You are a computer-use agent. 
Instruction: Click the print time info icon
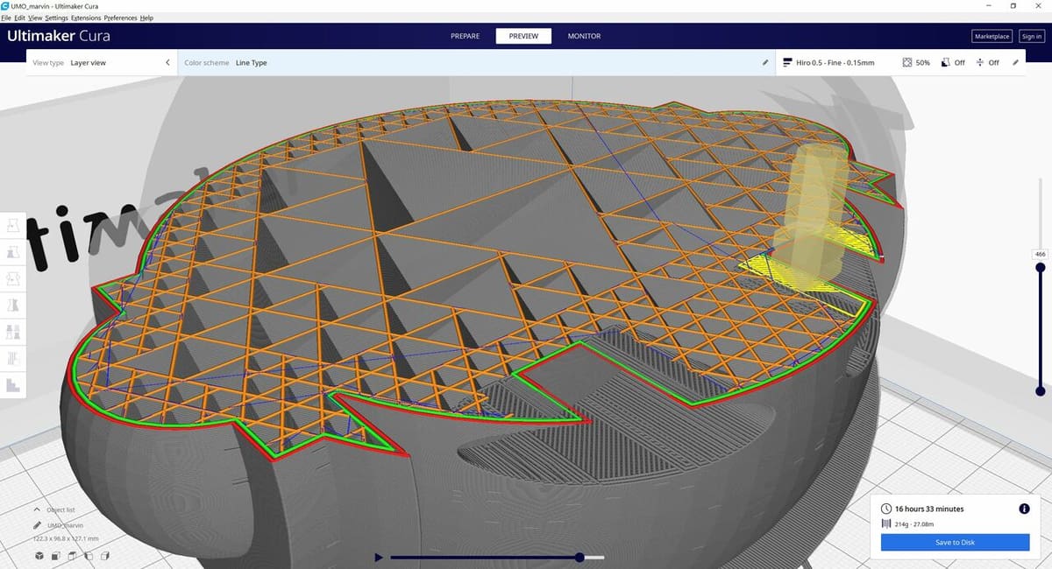click(x=1024, y=509)
